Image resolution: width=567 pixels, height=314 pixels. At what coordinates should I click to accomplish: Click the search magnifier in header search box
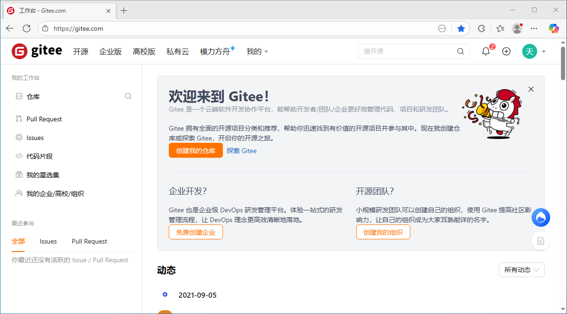(461, 51)
